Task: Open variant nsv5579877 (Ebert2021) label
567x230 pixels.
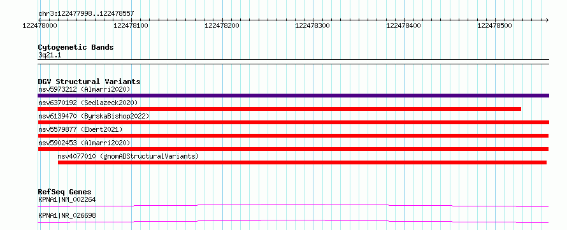Action: pos(80,129)
